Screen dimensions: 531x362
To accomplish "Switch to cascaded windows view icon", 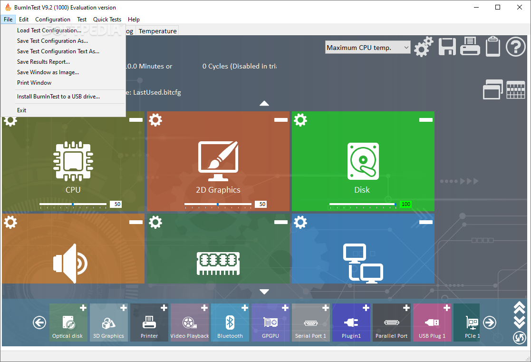I will tap(493, 89).
